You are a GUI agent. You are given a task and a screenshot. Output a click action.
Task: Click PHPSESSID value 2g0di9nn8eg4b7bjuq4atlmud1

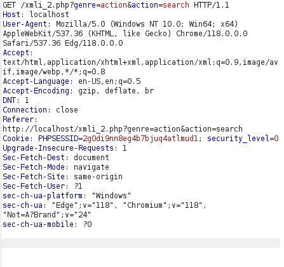point(140,139)
